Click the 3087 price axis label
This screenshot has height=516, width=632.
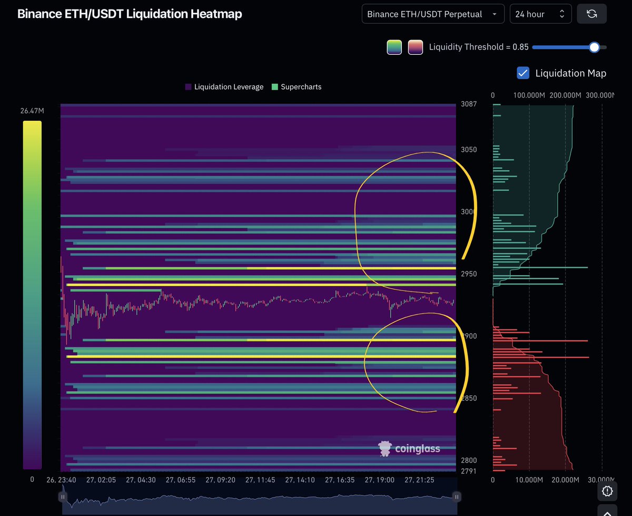468,104
